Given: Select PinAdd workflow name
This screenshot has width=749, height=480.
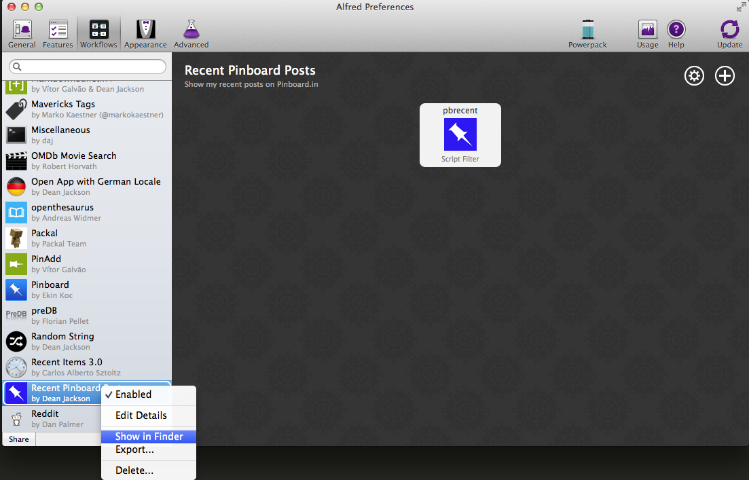Looking at the screenshot, I should coord(46,259).
